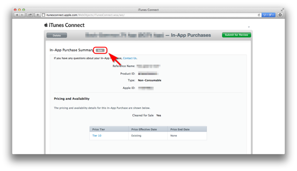Click the Apple ID label
This screenshot has height=171, width=297.
point(129,88)
